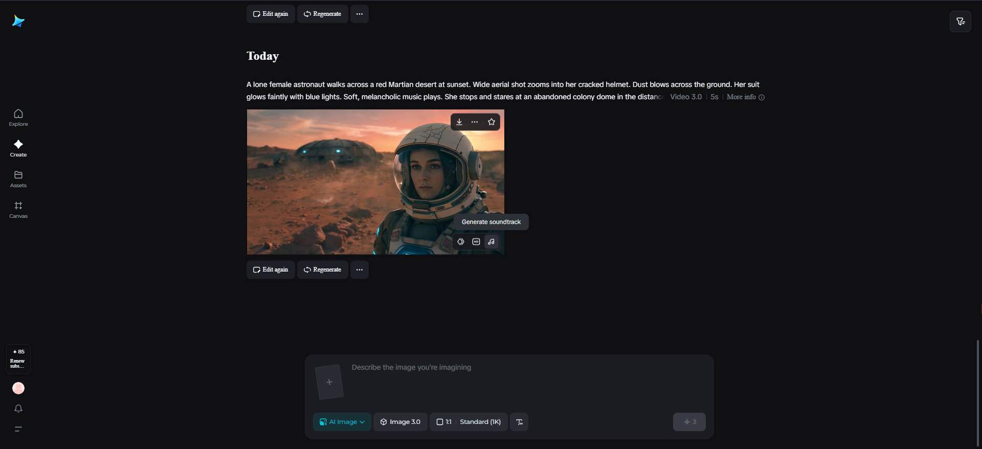This screenshot has height=449, width=982.
Task: Download the astronaut video
Action: coord(459,122)
